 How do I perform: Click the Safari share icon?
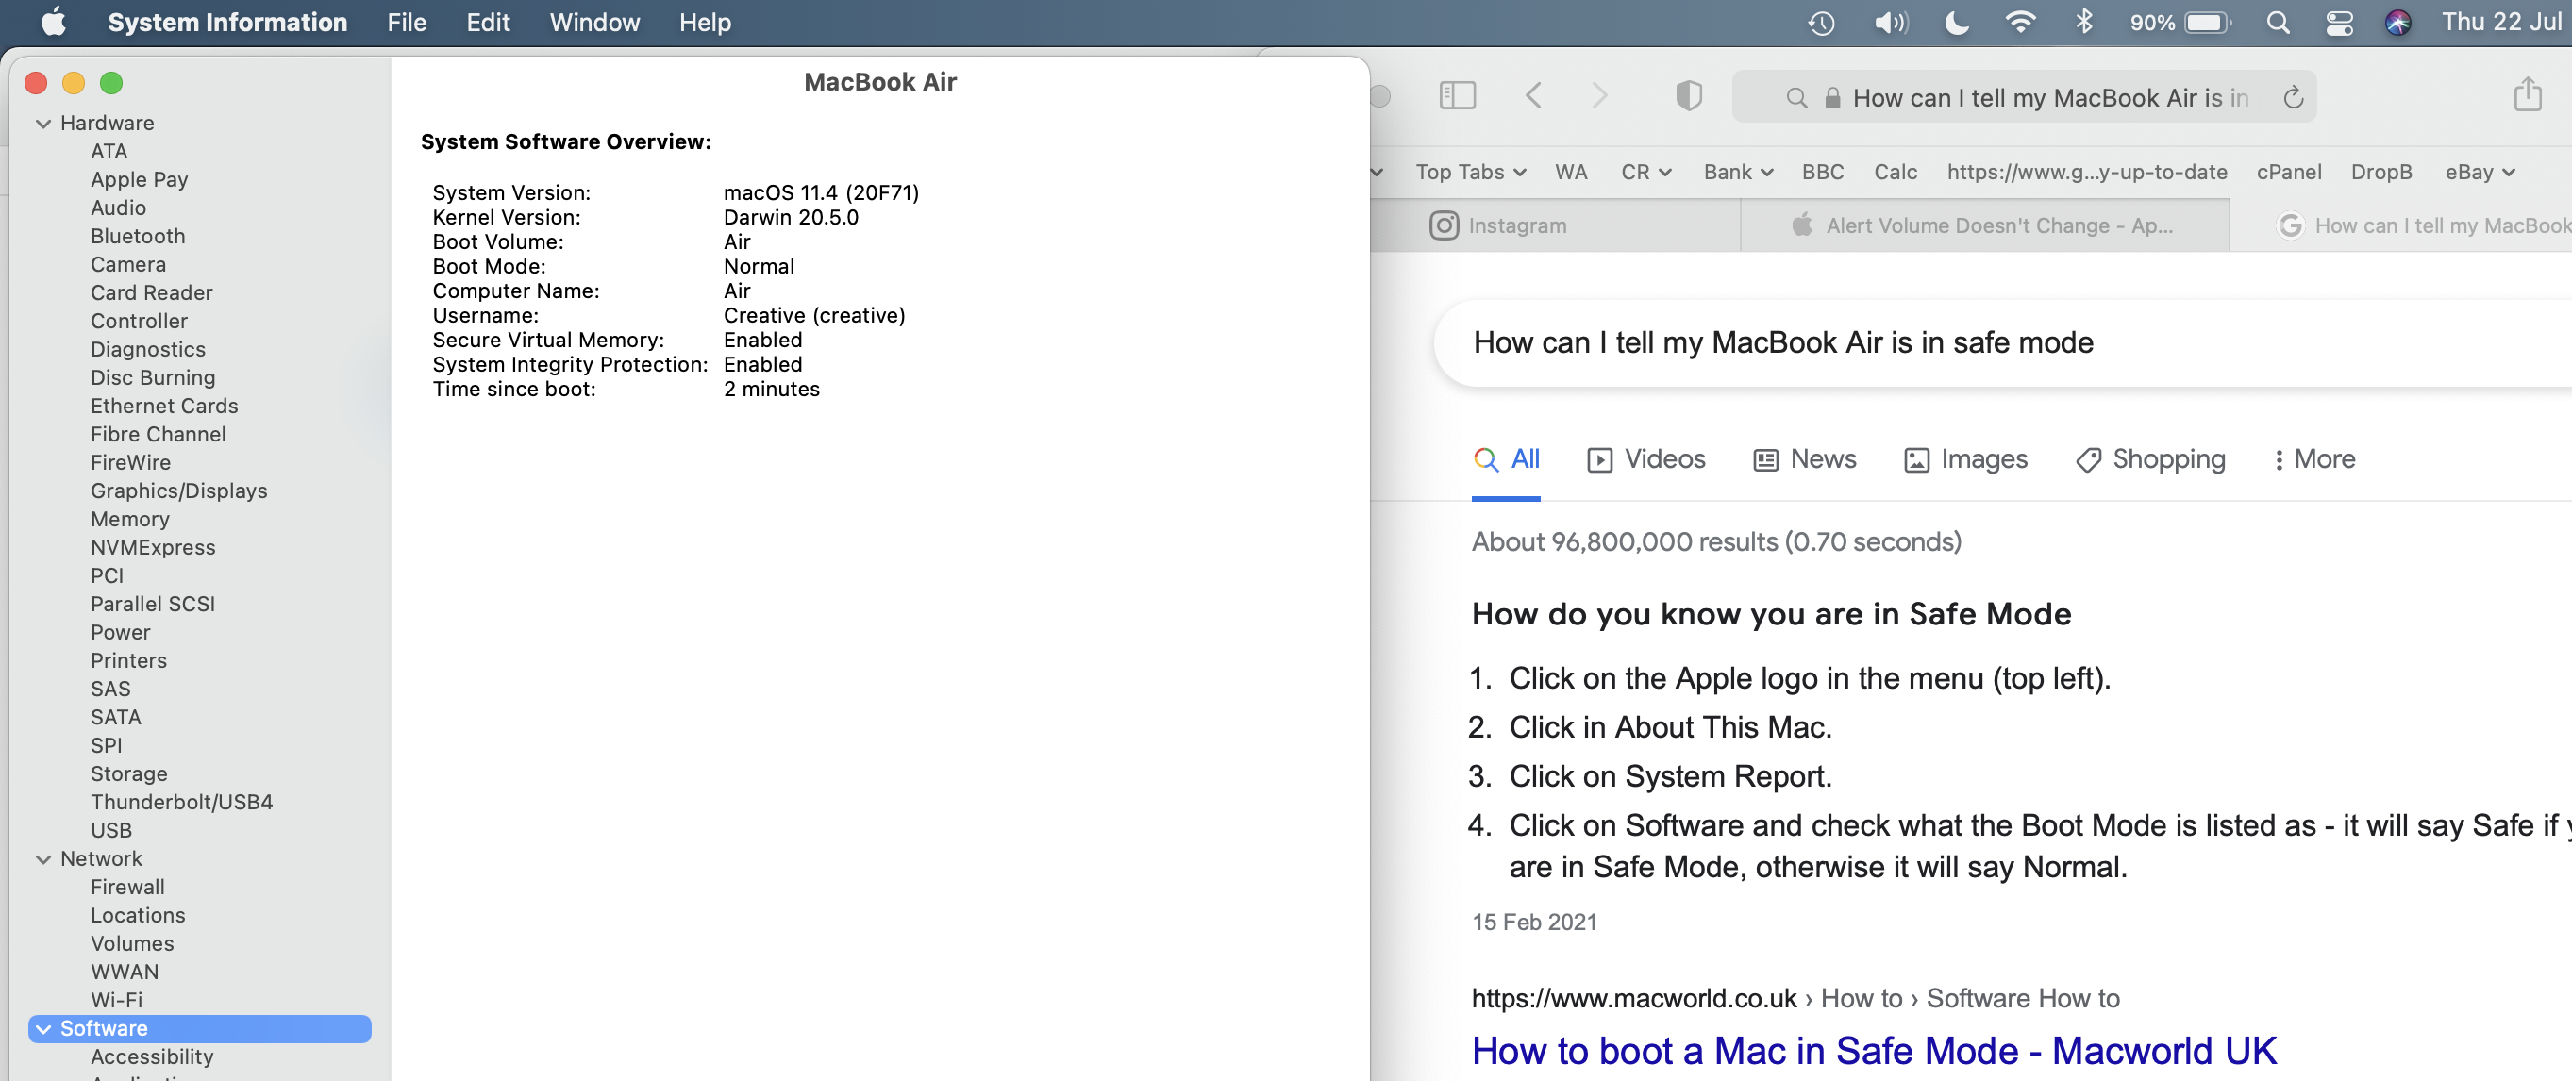(x=2526, y=96)
